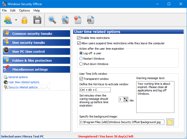Open the File menu
187x139 pixels.
pyautogui.click(x=4, y=10)
